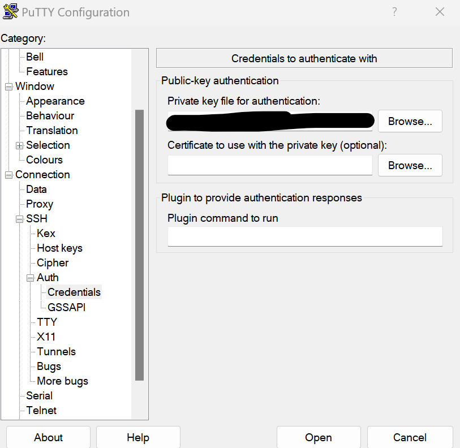460x448 pixels.
Task: Close the PuTTY Configuration window
Action: click(x=440, y=12)
